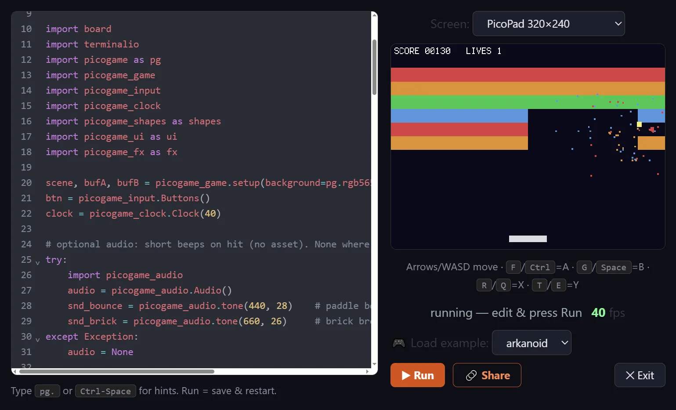Click the editor horizontal scrollbar thumb
The image size is (676, 410).
point(116,371)
